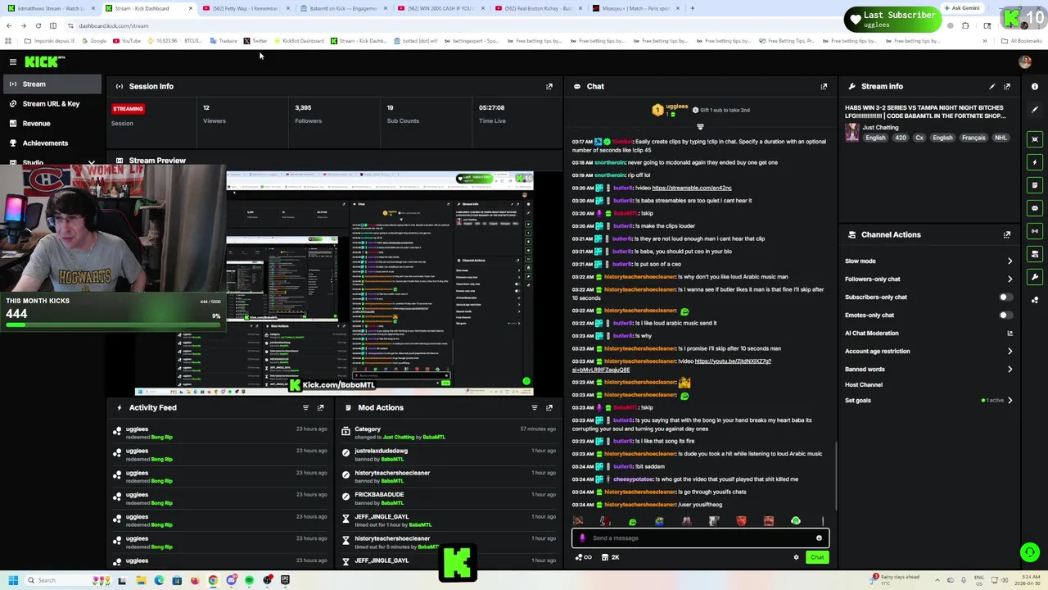The image size is (1048, 590).
Task: Click the focus frame icon in right sidebar
Action: click(1035, 139)
